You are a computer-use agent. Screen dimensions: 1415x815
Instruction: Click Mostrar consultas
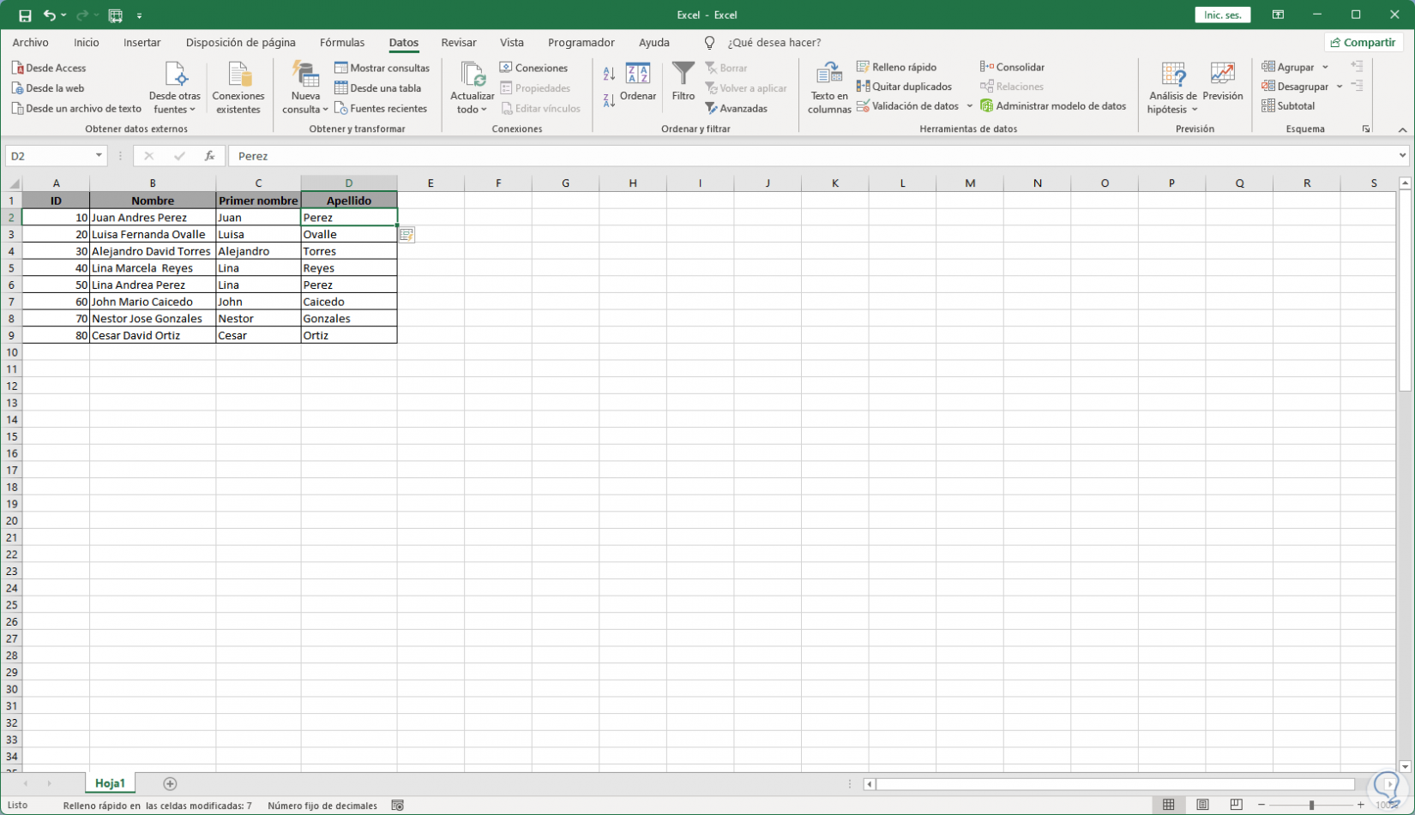pyautogui.click(x=382, y=68)
